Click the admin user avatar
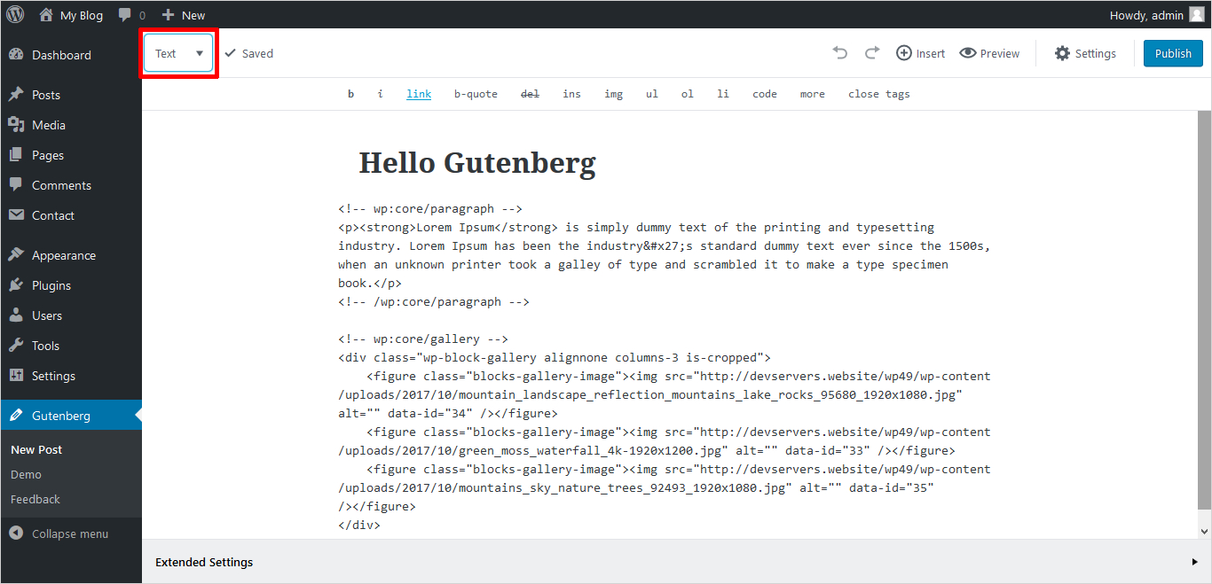 1197,14
